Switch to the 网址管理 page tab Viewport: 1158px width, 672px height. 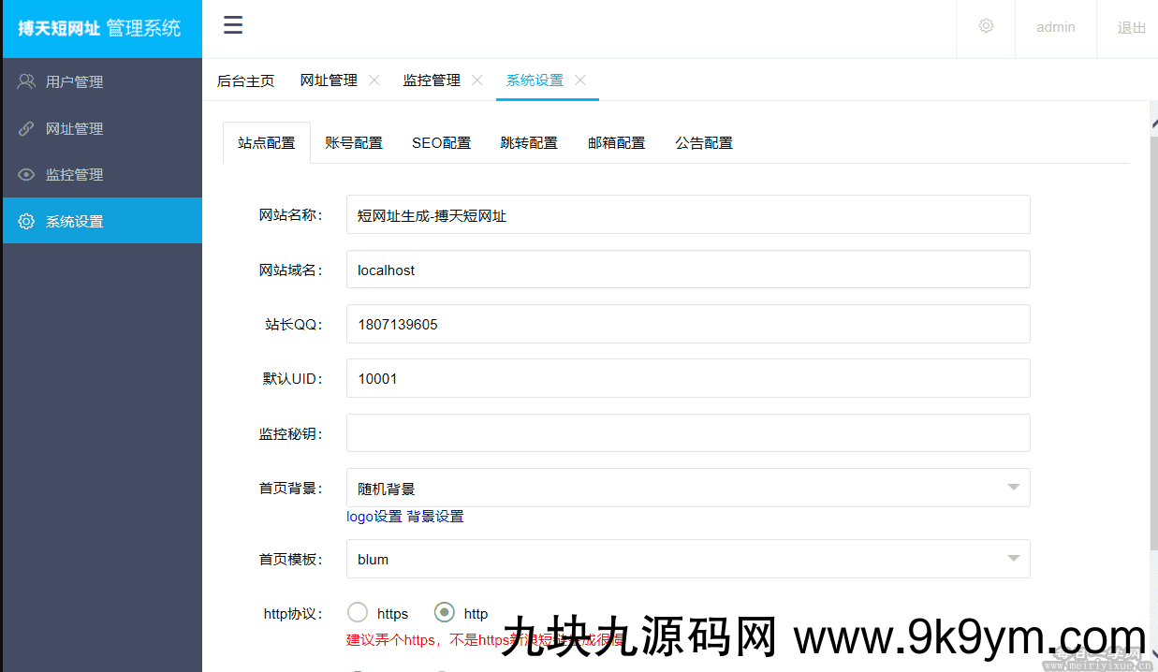[329, 80]
